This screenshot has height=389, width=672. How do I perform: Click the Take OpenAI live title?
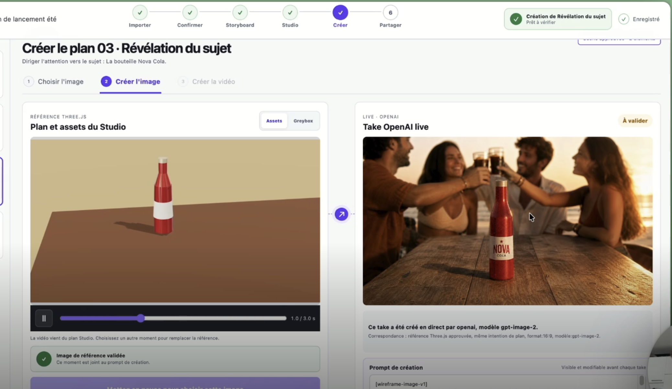[396, 127]
